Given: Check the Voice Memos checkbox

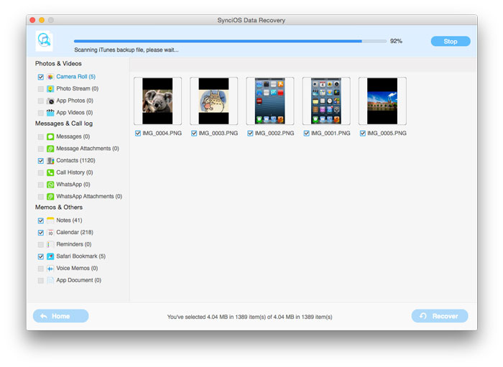Looking at the screenshot, I should (x=41, y=269).
